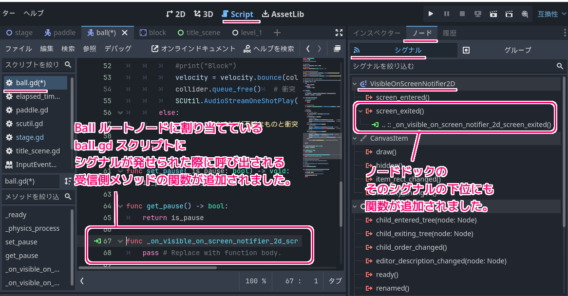The height and width of the screenshot is (296, 568).
Task: Fold get_pause function at line 64
Action: [120, 206]
